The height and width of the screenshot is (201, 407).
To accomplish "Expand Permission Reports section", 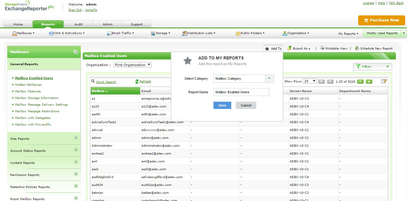I will tap(76, 174).
